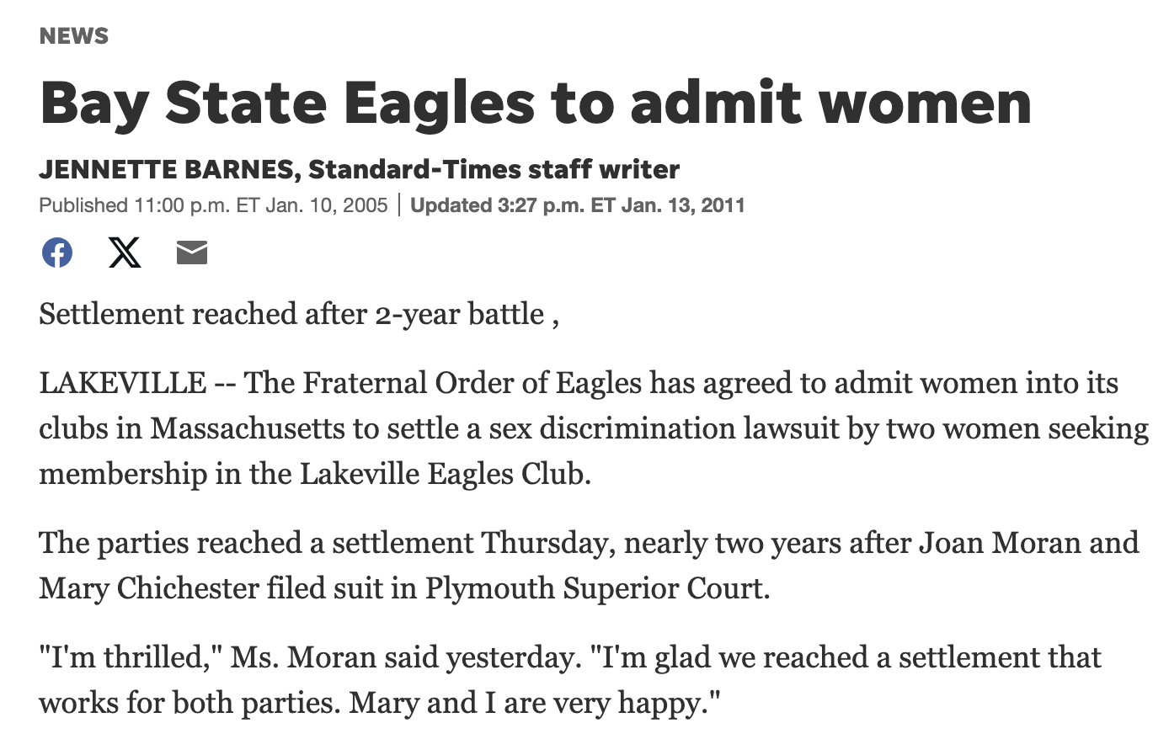Share the article on Facebook
This screenshot has height=739, width=1169.
click(x=57, y=253)
